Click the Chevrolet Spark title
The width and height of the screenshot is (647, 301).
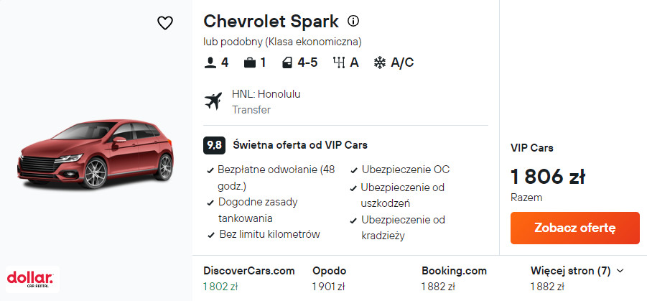tap(271, 22)
